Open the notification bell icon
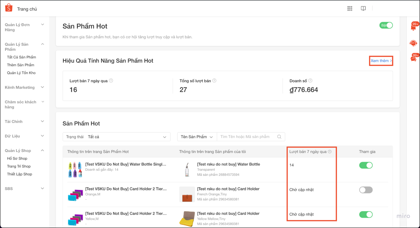The image size is (420, 228). (x=413, y=27)
